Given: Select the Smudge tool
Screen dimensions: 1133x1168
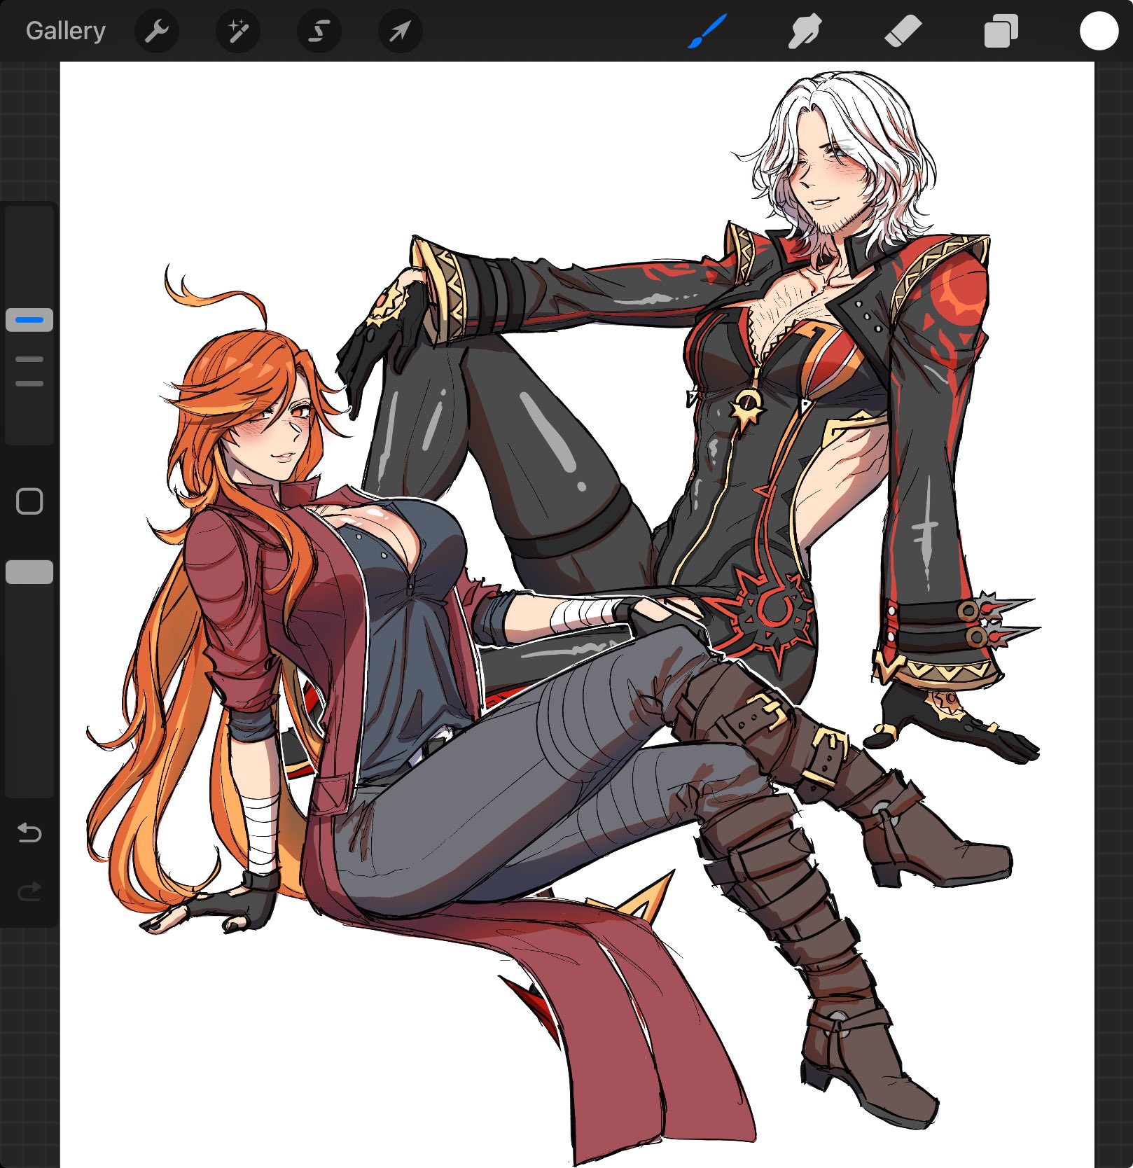Looking at the screenshot, I should (805, 32).
